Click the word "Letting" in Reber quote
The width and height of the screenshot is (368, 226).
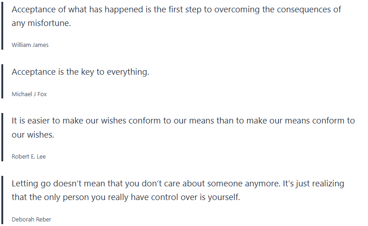[x=25, y=184]
